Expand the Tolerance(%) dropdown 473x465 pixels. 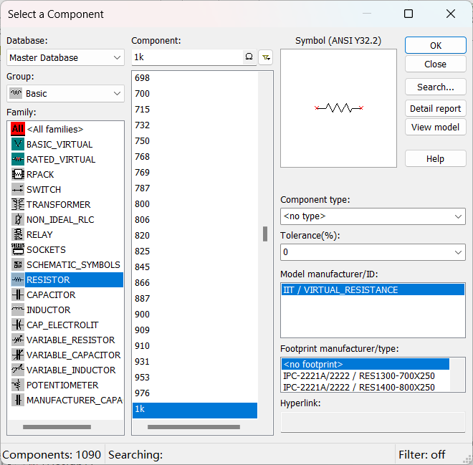click(373, 252)
